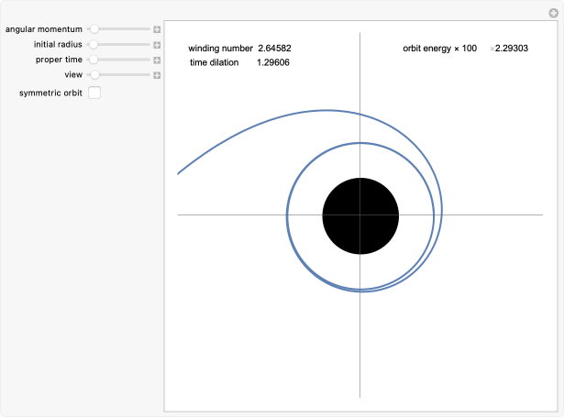The width and height of the screenshot is (564, 418).
Task: Expand the view slider controls
Action: [x=157, y=74]
